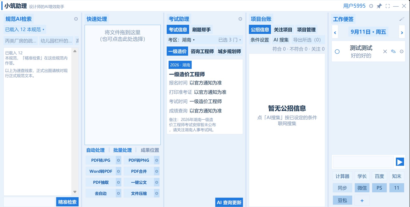Mark 测试测试 note as done
This screenshot has width=410, height=207.
337,51
